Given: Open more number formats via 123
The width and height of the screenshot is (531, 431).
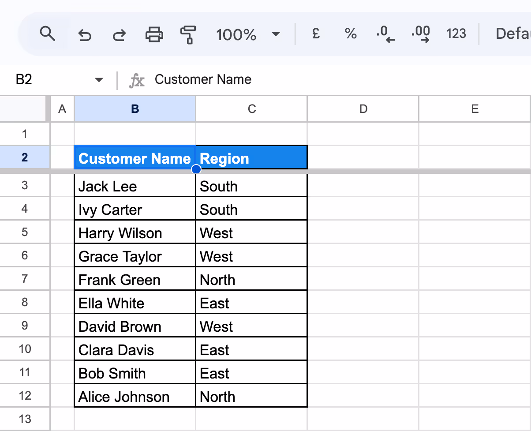Looking at the screenshot, I should pyautogui.click(x=456, y=34).
